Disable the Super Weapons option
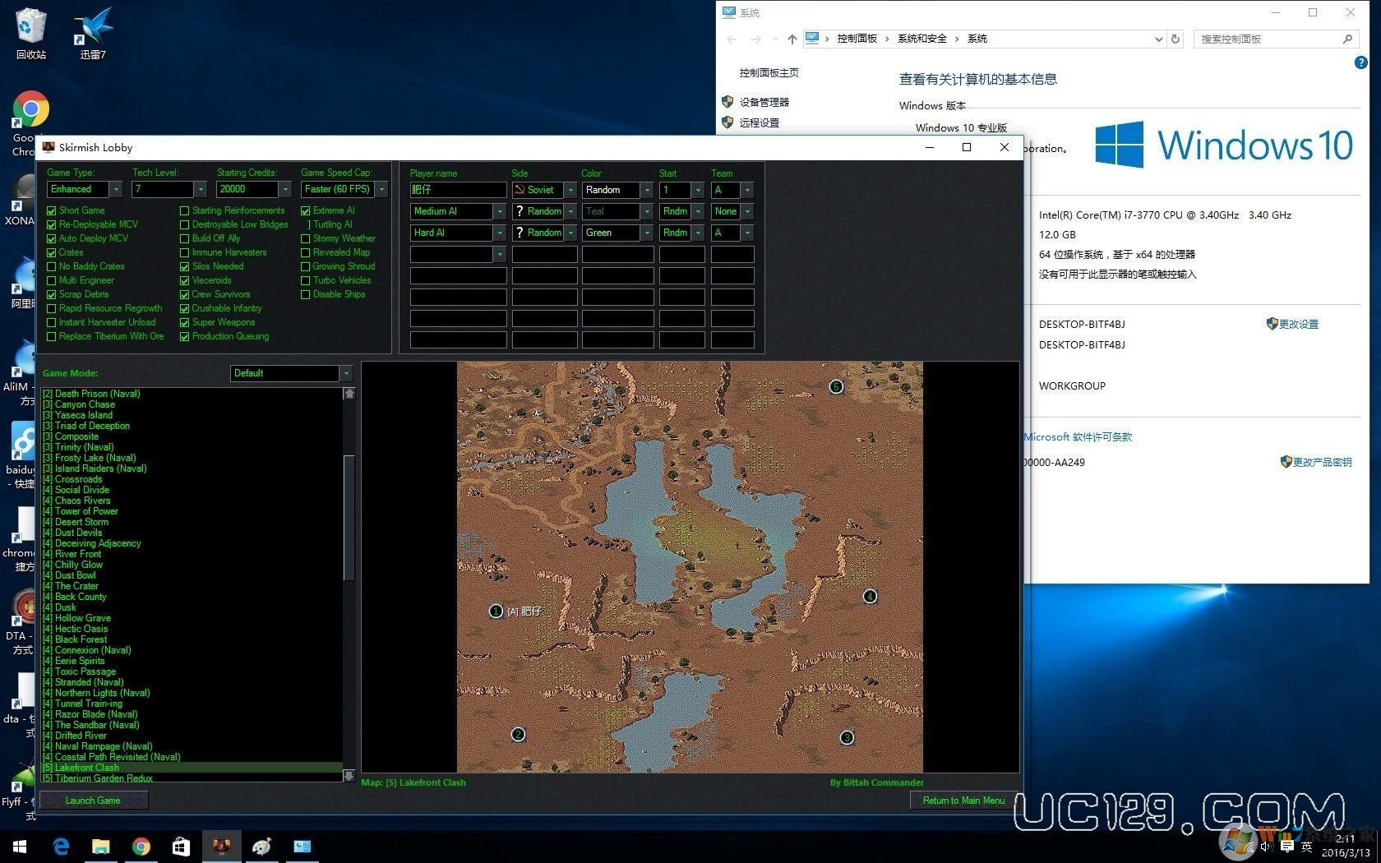This screenshot has width=1381, height=863. [184, 322]
